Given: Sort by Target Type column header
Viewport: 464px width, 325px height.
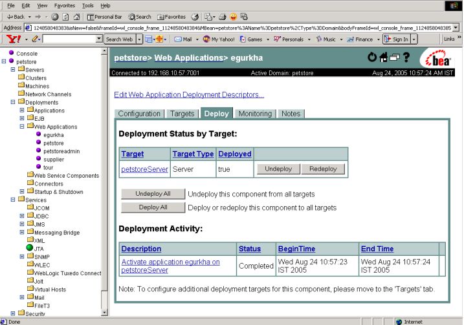Looking at the screenshot, I should (193, 154).
